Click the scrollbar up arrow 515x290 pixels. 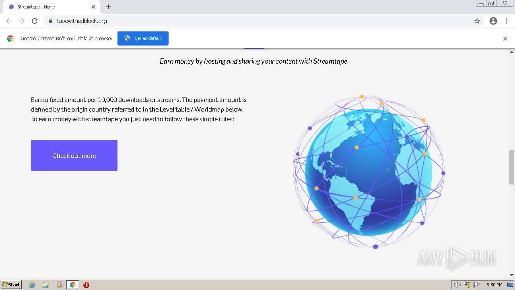pyautogui.click(x=512, y=52)
